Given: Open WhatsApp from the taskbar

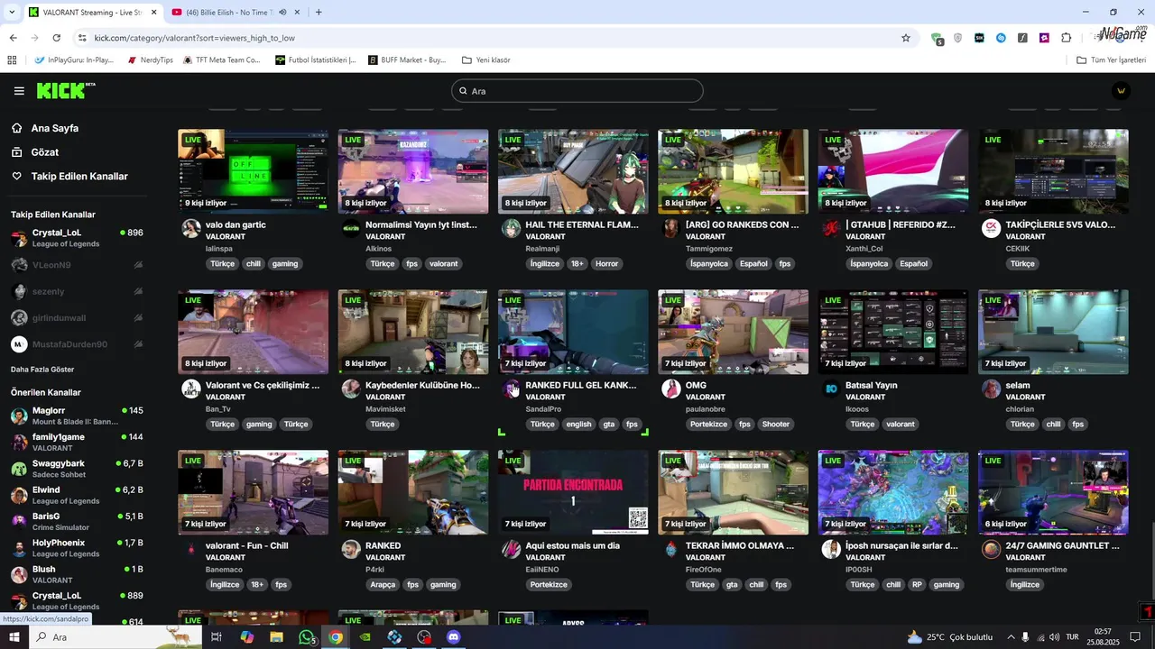Looking at the screenshot, I should tap(307, 637).
